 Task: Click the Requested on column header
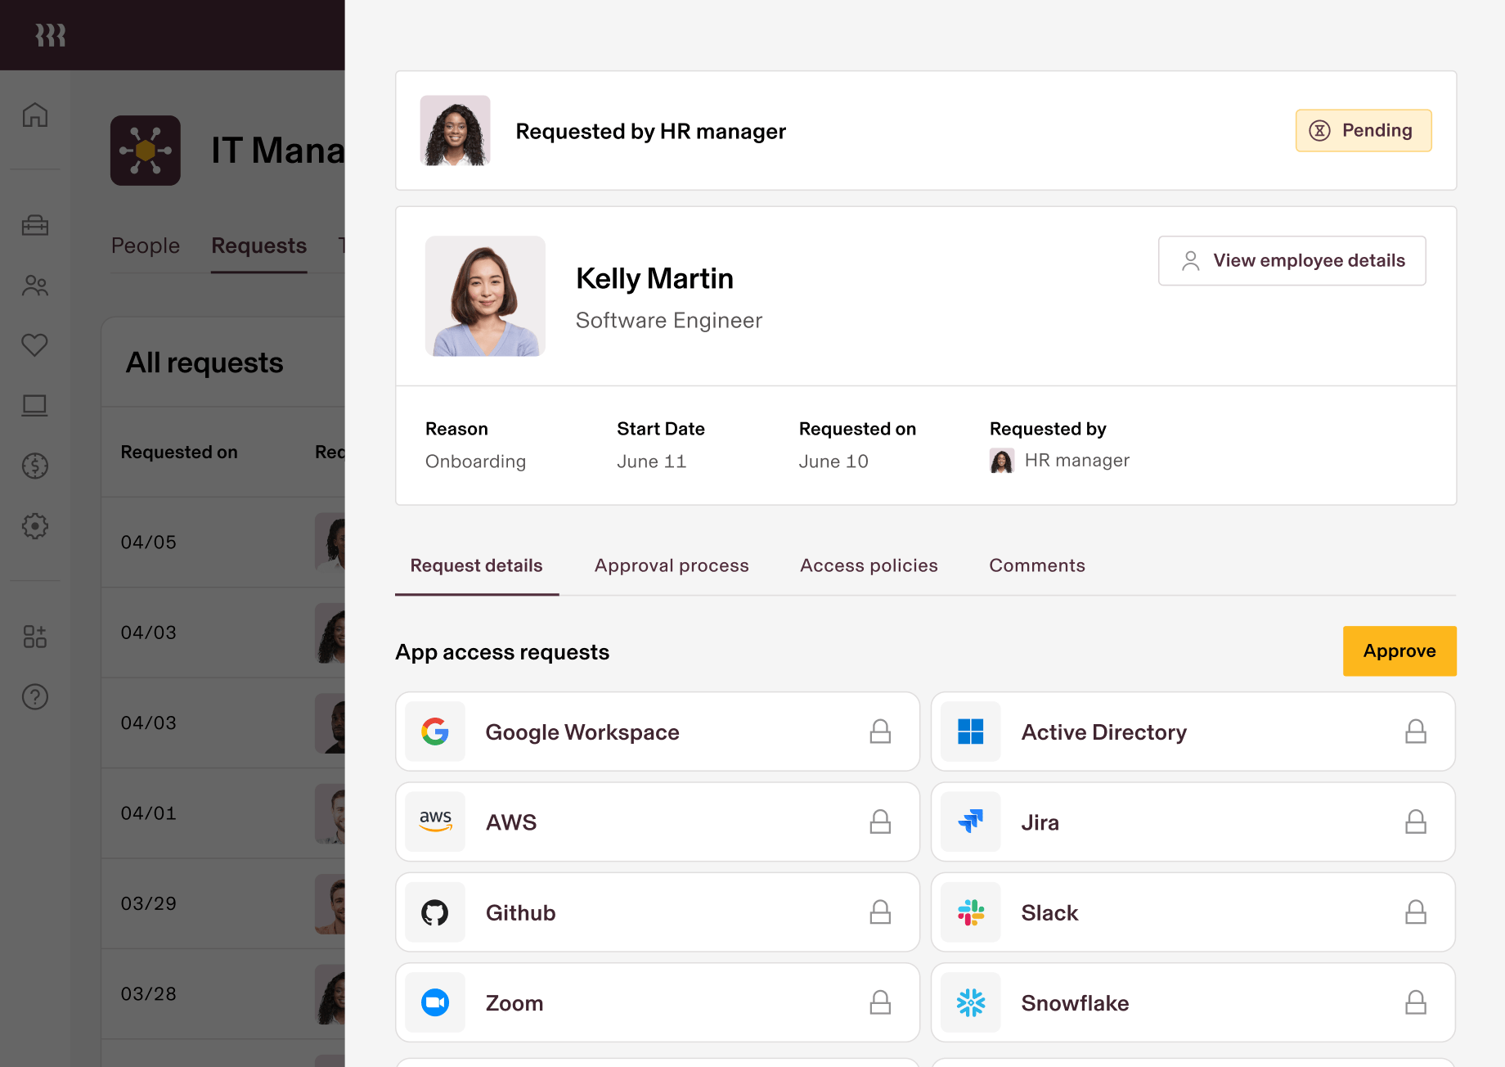(x=179, y=452)
